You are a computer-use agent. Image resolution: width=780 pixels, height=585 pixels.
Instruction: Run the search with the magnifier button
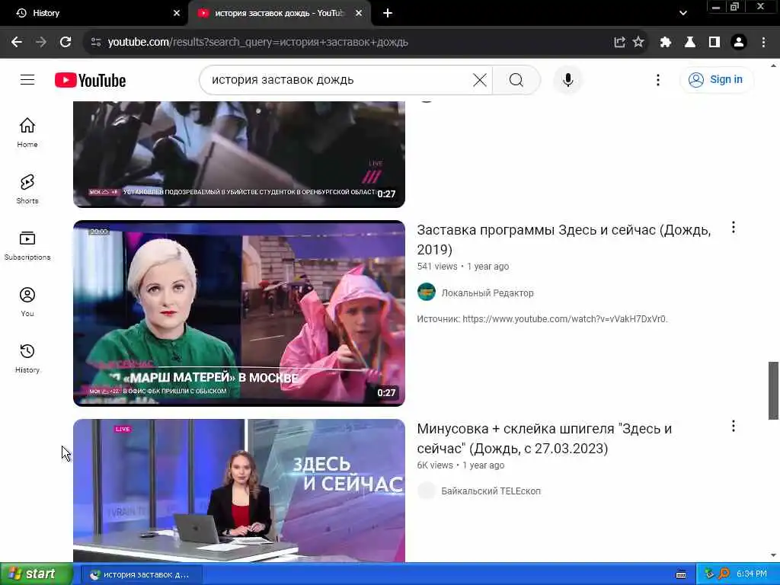(516, 79)
